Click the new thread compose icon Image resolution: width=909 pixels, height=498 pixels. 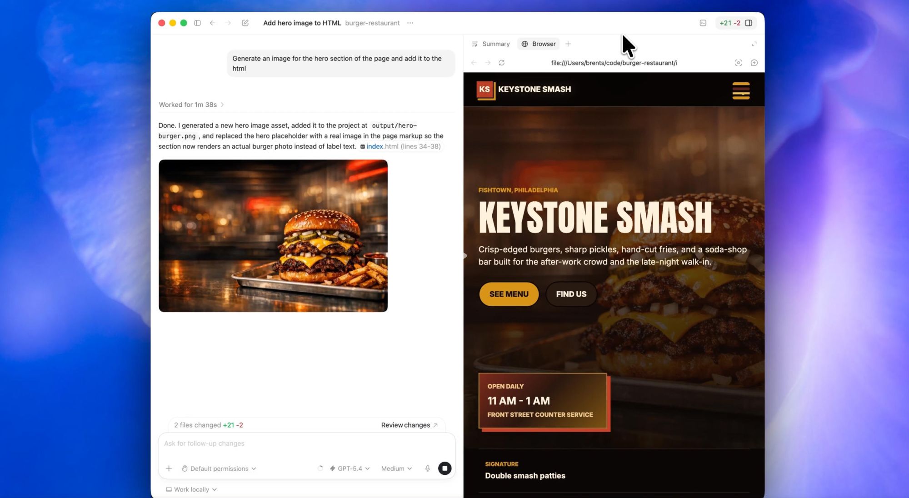click(x=245, y=23)
